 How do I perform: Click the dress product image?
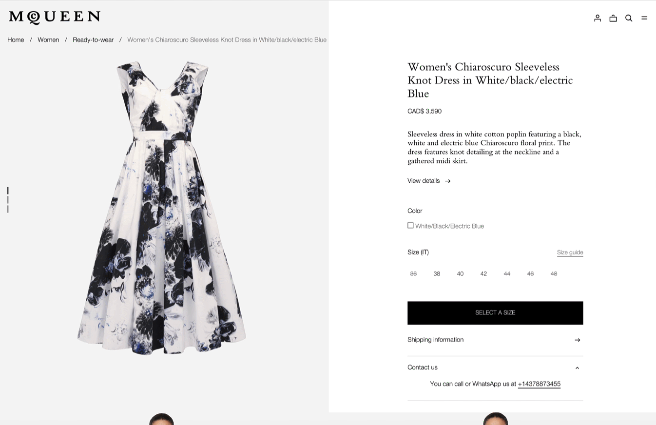tap(162, 207)
